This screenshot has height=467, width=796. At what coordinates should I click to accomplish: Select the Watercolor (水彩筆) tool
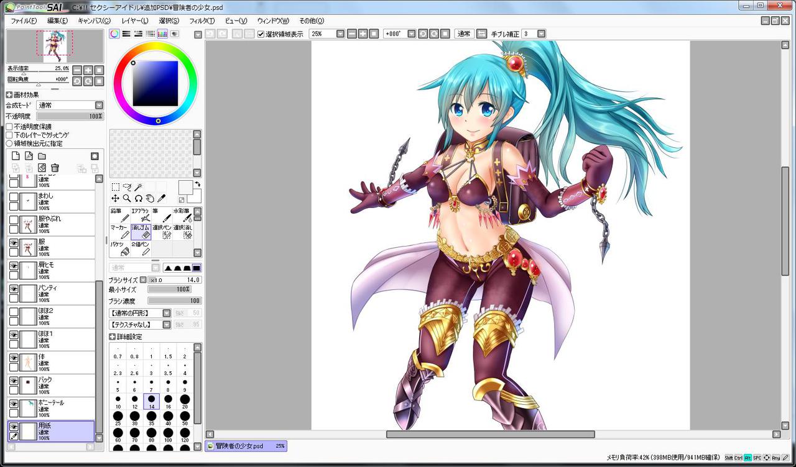tap(182, 215)
